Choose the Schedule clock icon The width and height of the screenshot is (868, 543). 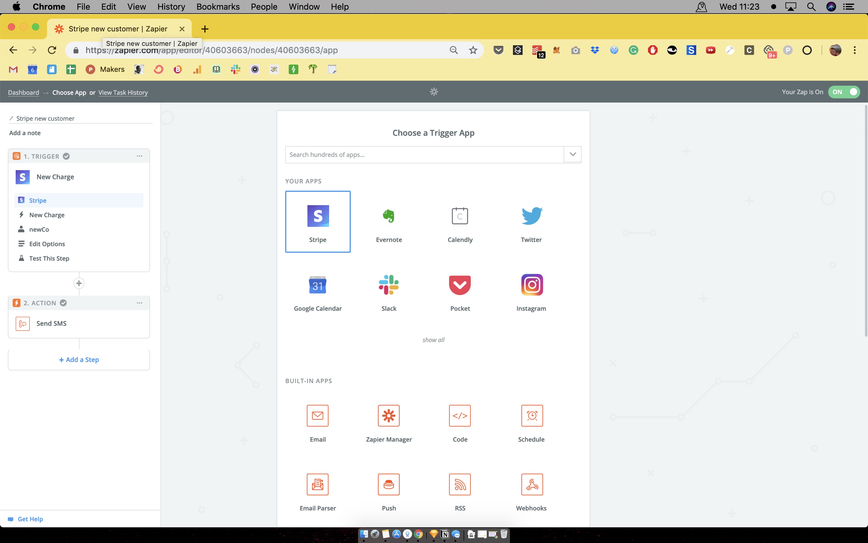[532, 415]
